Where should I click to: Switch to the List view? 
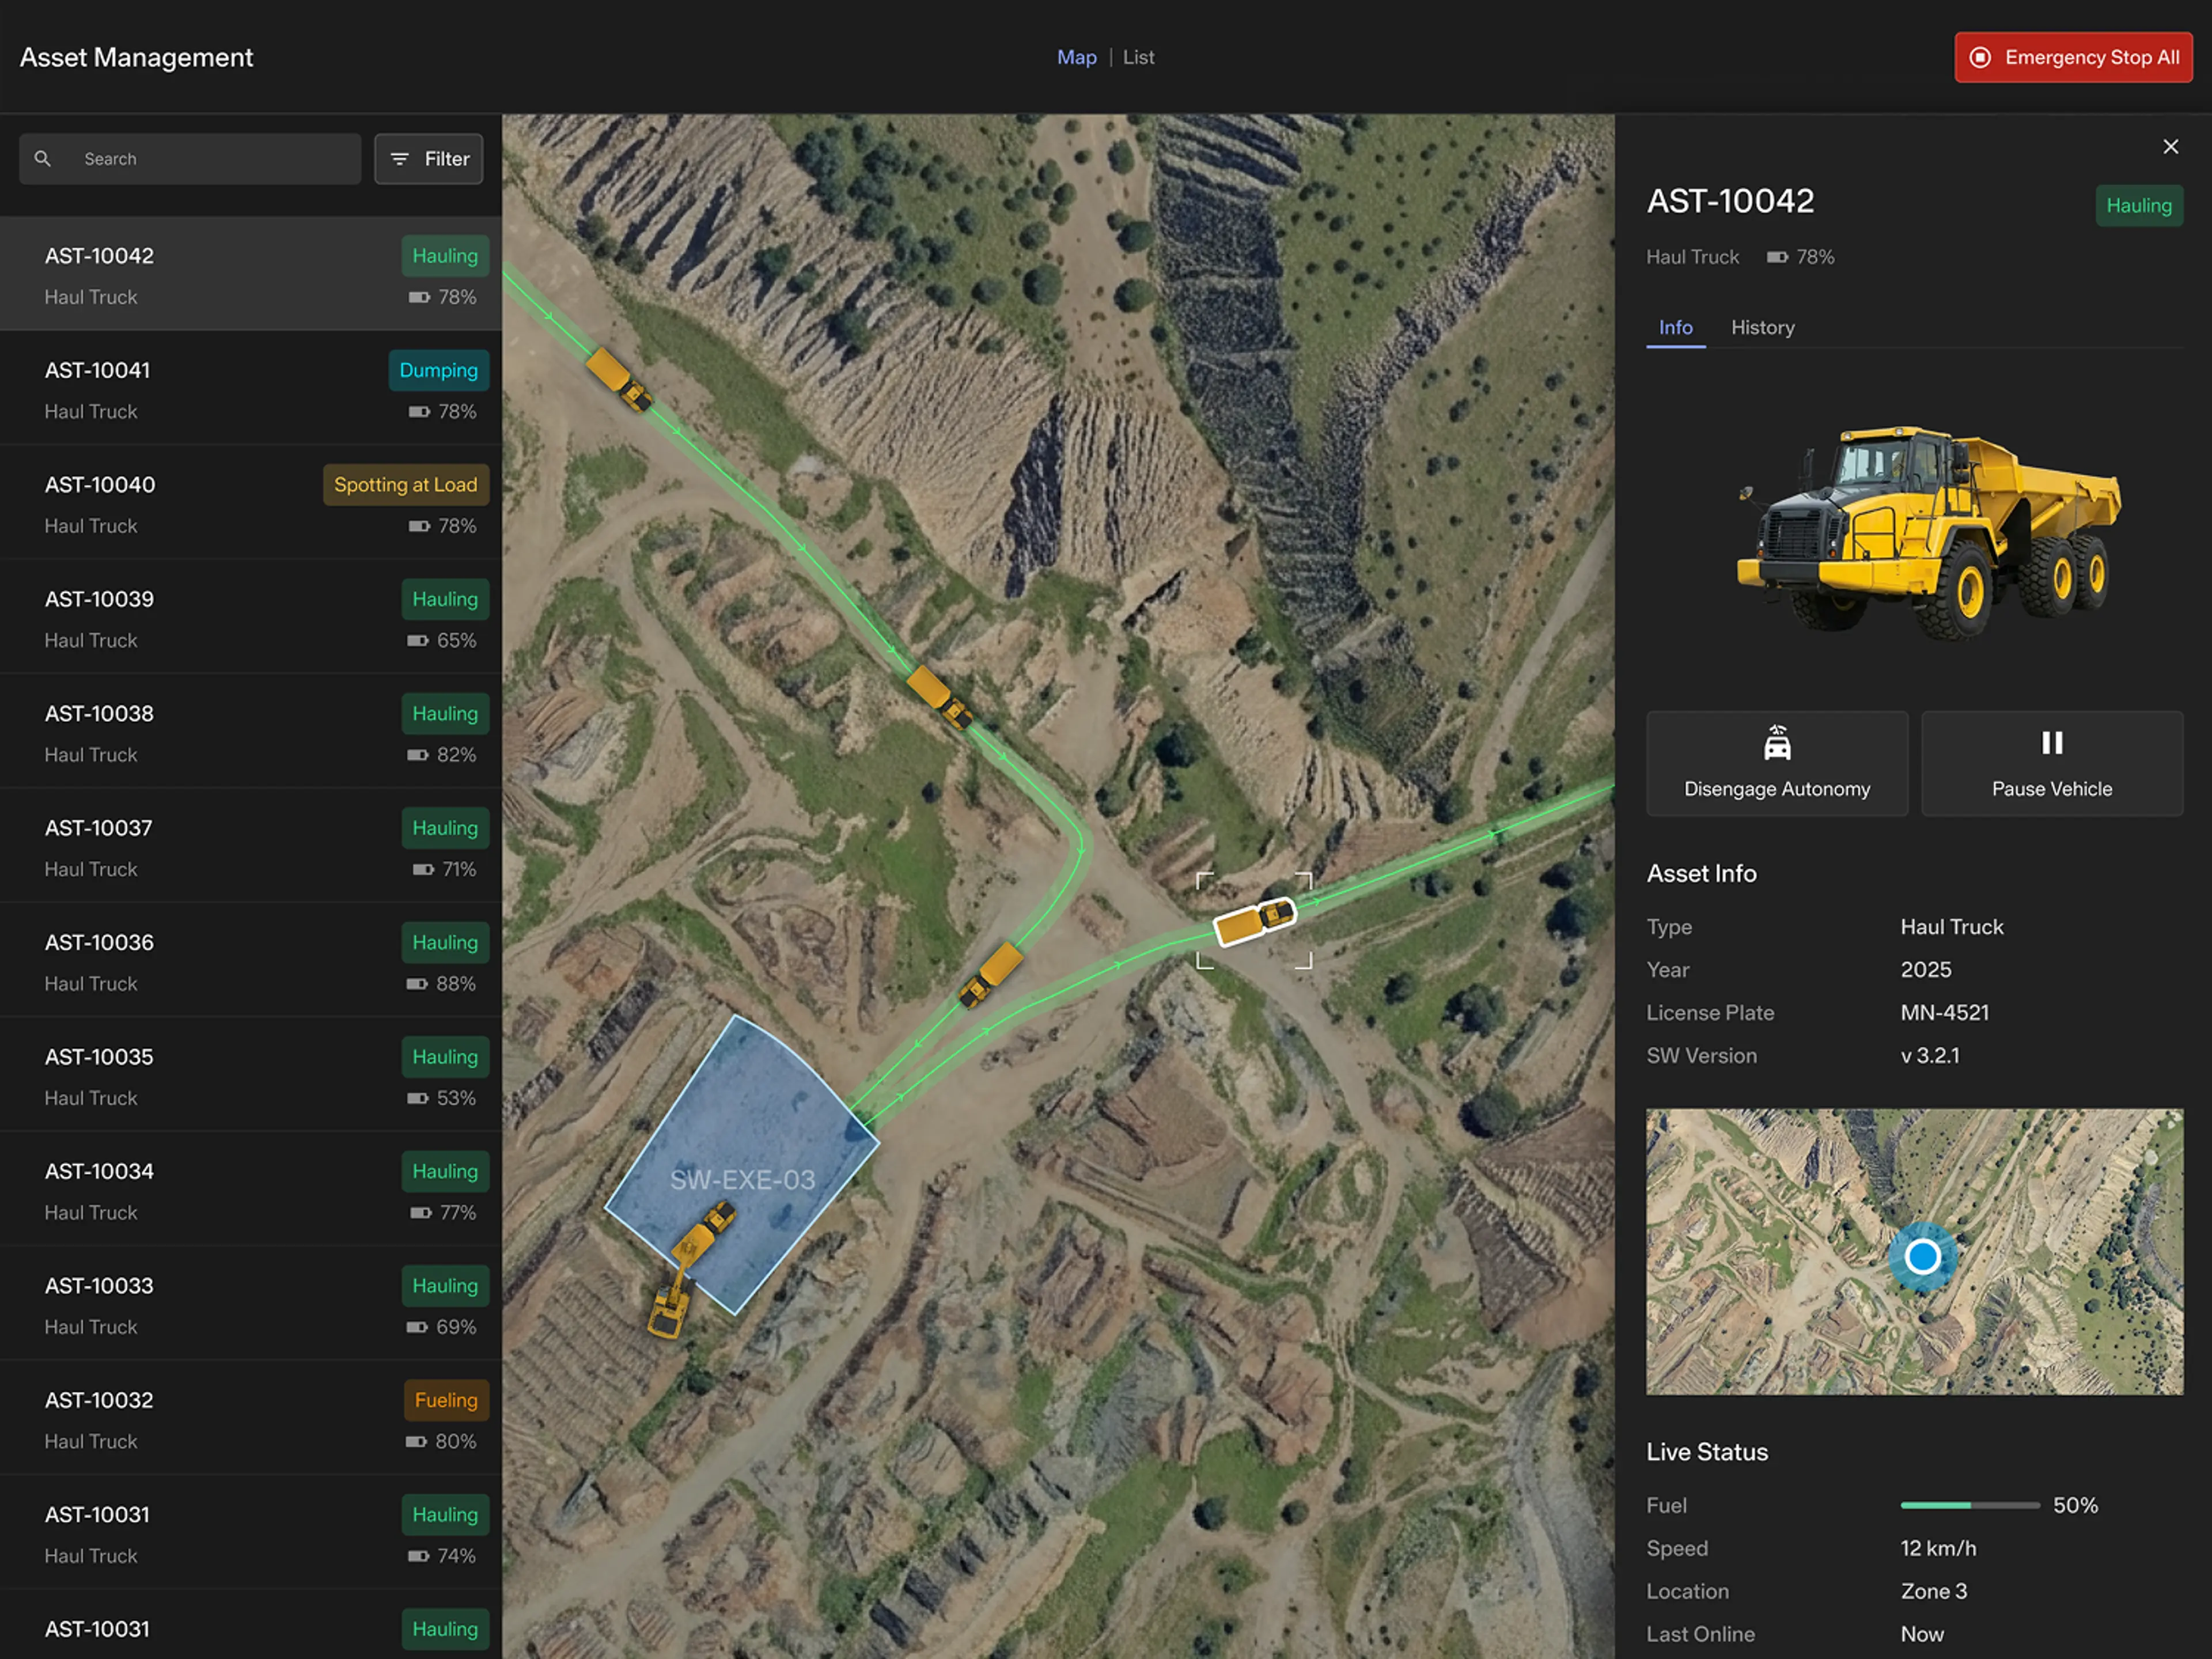[1138, 57]
